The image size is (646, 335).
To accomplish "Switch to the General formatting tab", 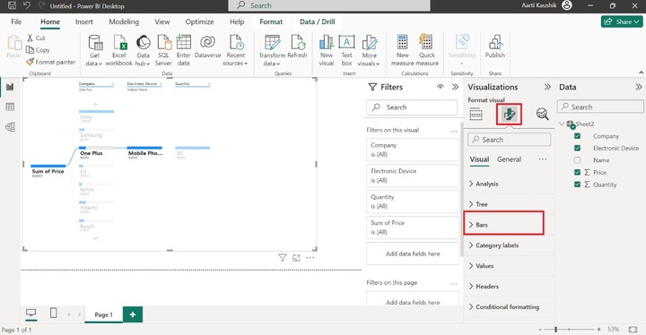I will pos(509,159).
